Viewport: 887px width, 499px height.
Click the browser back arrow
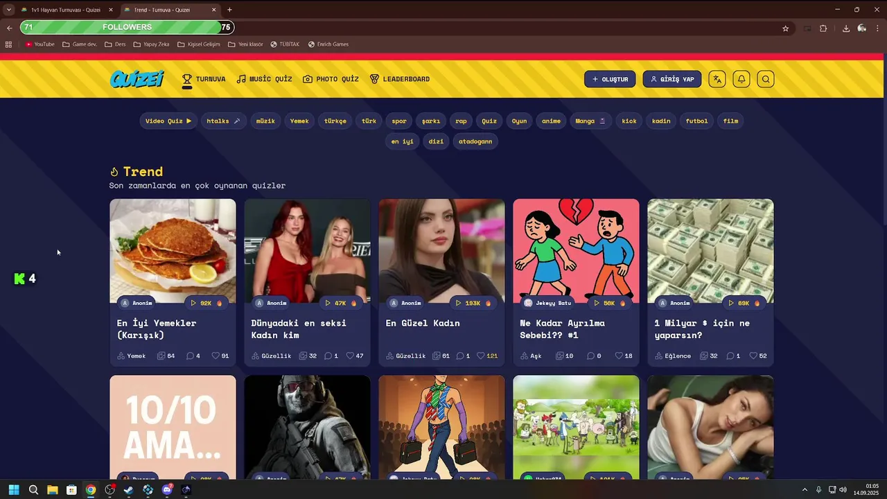click(9, 28)
